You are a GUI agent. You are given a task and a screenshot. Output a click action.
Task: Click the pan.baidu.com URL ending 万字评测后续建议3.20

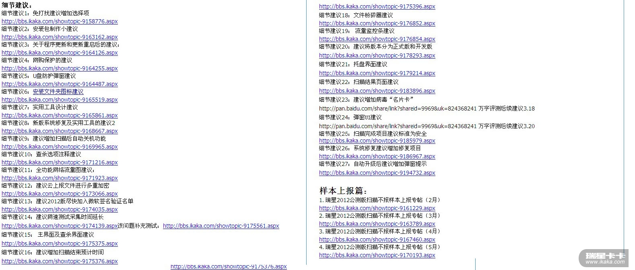tap(427, 126)
